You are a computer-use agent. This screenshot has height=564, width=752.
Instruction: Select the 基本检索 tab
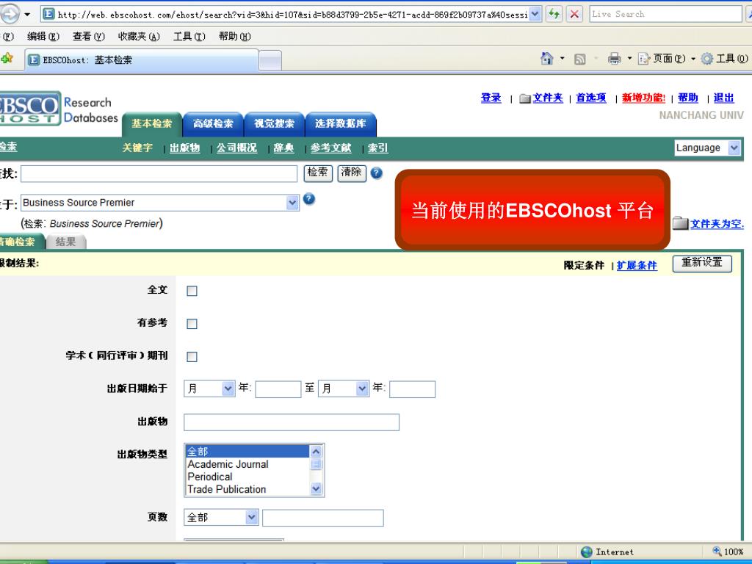pyautogui.click(x=151, y=123)
